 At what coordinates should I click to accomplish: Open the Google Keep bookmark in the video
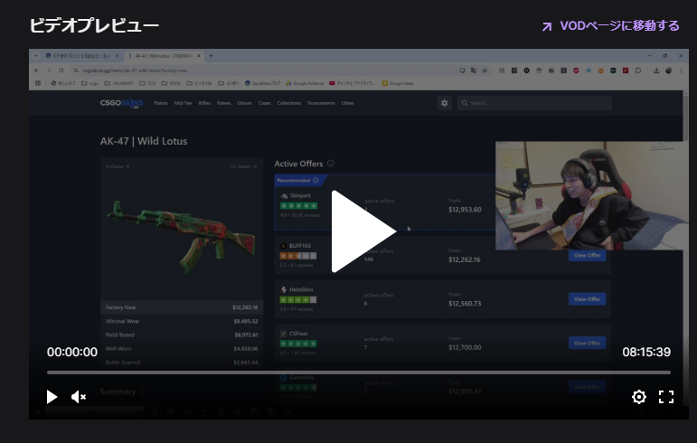398,83
